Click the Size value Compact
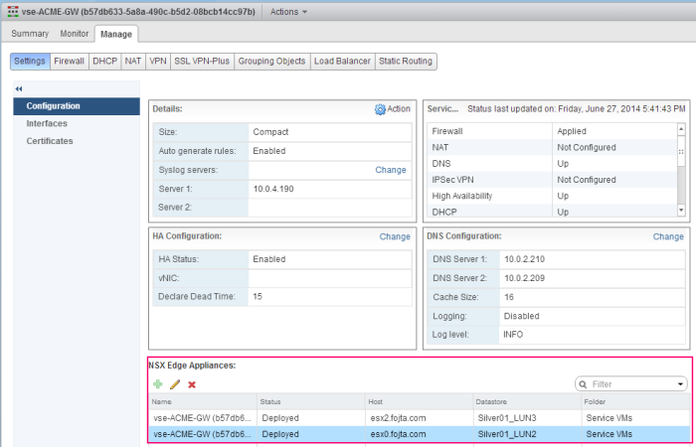This screenshot has height=447, width=696. coord(270,132)
